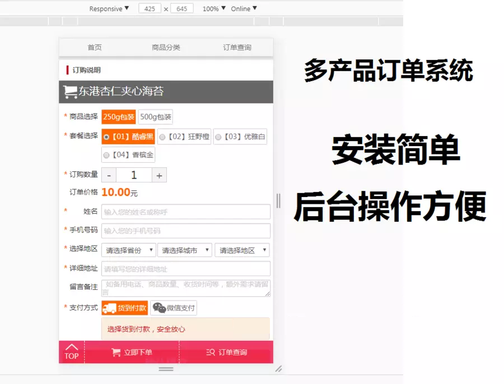The height and width of the screenshot is (384, 504).
Task: Click the corner diagonal resize handle
Action: point(278,369)
